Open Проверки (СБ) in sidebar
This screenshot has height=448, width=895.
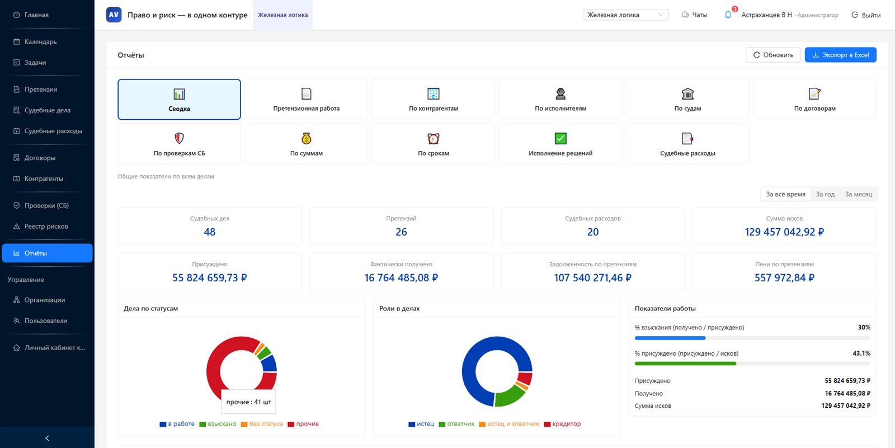pyautogui.click(x=47, y=205)
